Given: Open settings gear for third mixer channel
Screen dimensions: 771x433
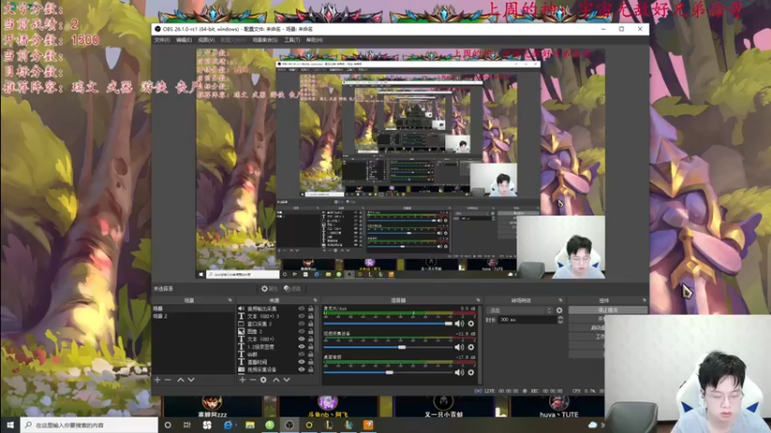Looking at the screenshot, I should (471, 372).
